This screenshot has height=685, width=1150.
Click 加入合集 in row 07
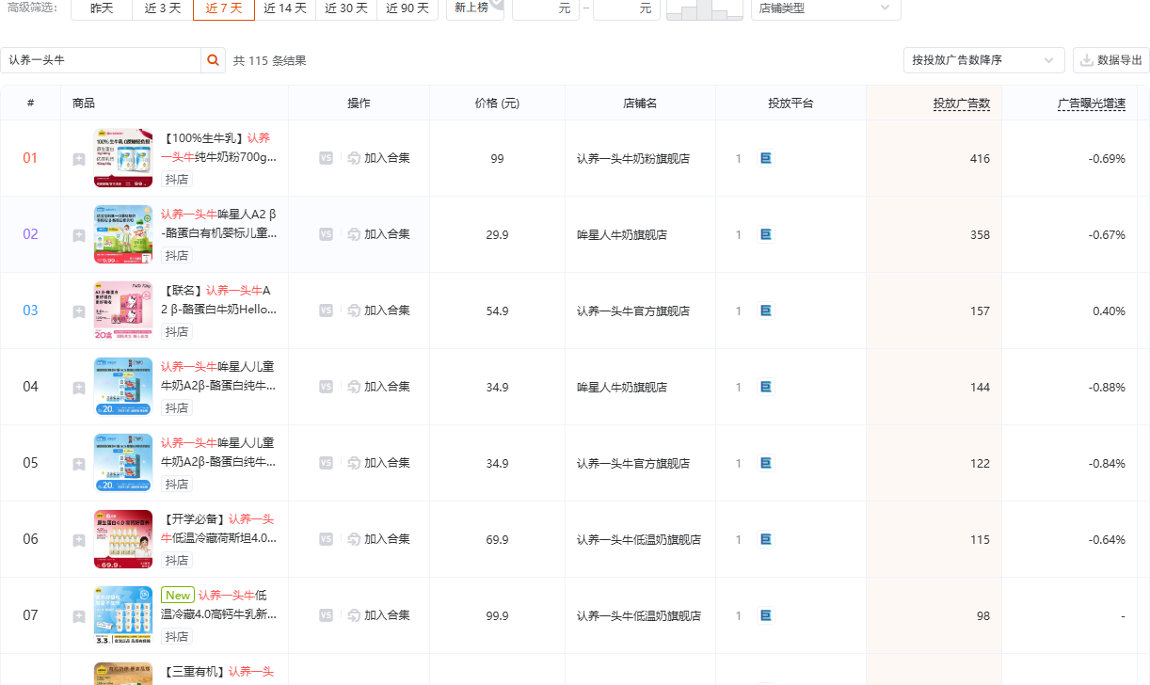378,615
